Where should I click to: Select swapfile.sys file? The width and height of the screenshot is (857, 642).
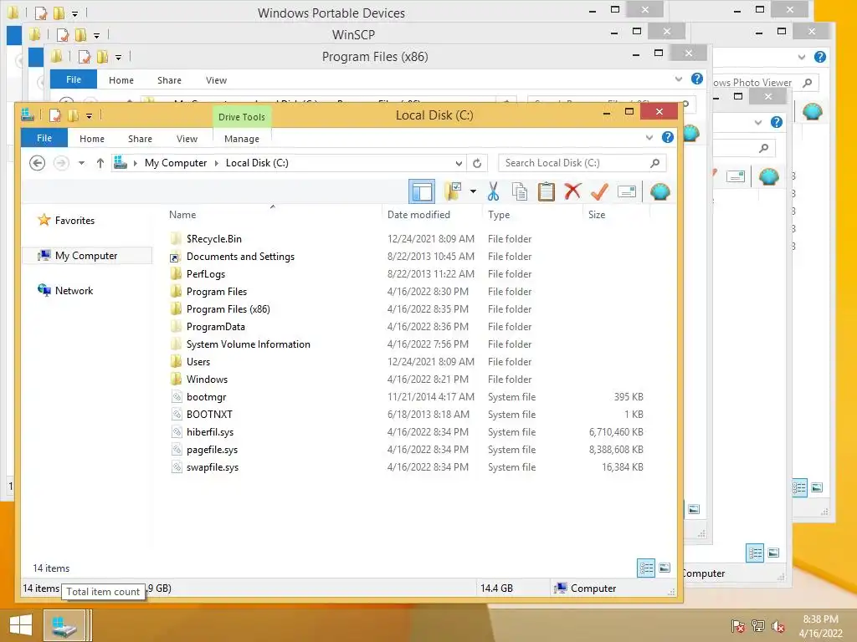(x=212, y=466)
